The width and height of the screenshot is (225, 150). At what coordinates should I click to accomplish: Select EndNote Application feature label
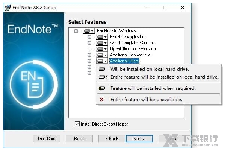128,37
